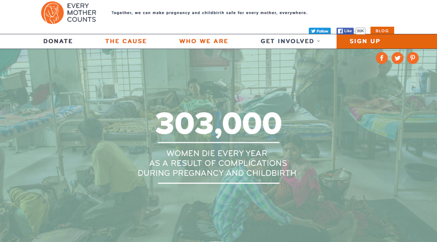Open the Donate menu item
437x242 pixels.
coord(58,41)
